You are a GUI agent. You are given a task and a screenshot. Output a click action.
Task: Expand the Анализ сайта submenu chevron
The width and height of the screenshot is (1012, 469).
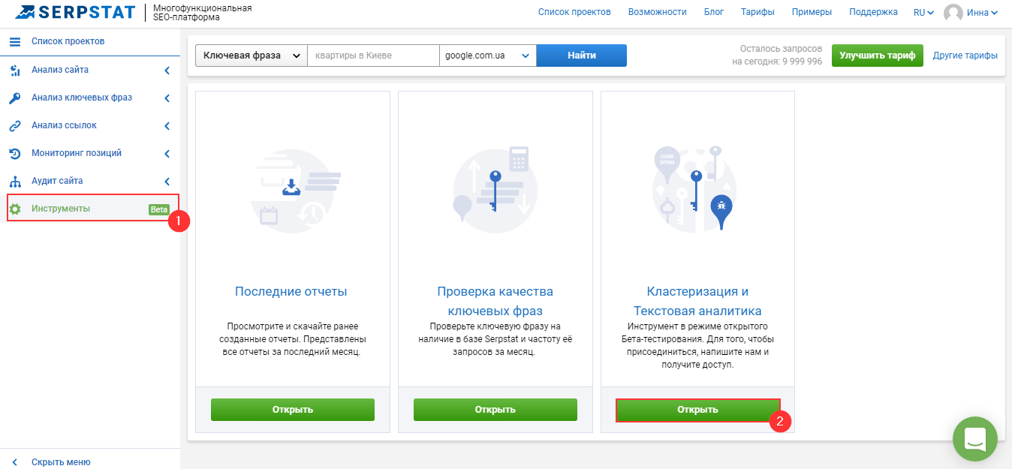click(x=167, y=71)
